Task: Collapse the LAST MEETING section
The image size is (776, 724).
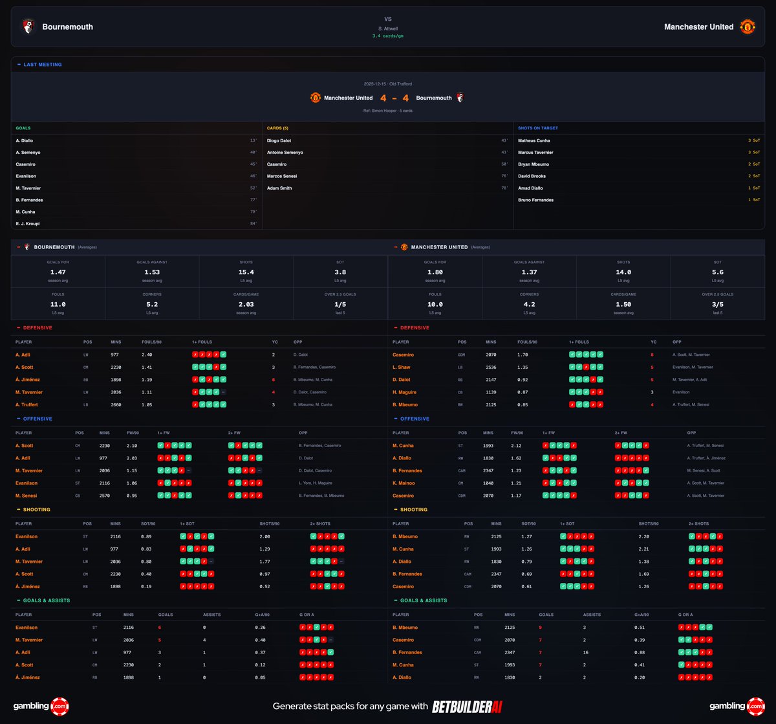Action: 20,64
